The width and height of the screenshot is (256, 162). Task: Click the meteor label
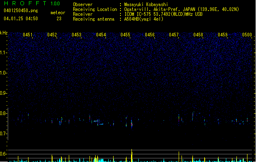(58, 13)
